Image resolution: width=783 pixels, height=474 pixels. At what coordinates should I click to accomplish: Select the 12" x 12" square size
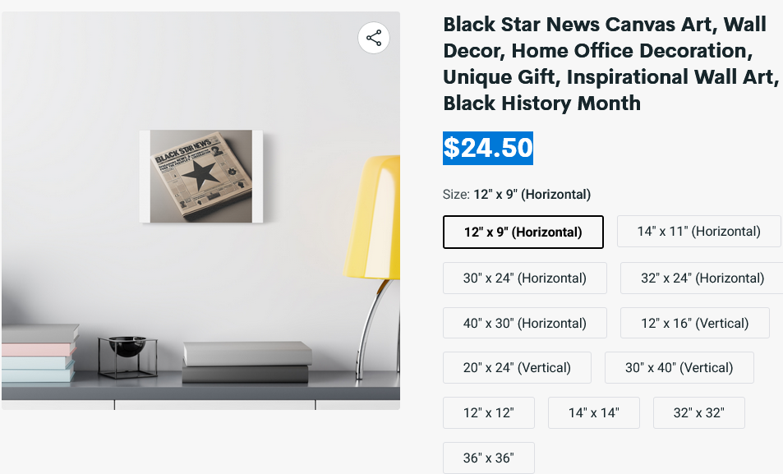[x=489, y=412]
